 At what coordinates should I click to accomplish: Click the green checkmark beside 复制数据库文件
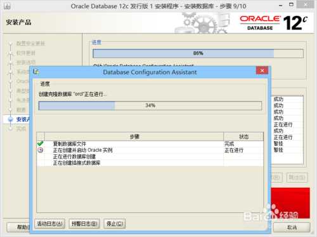[x=40, y=143]
